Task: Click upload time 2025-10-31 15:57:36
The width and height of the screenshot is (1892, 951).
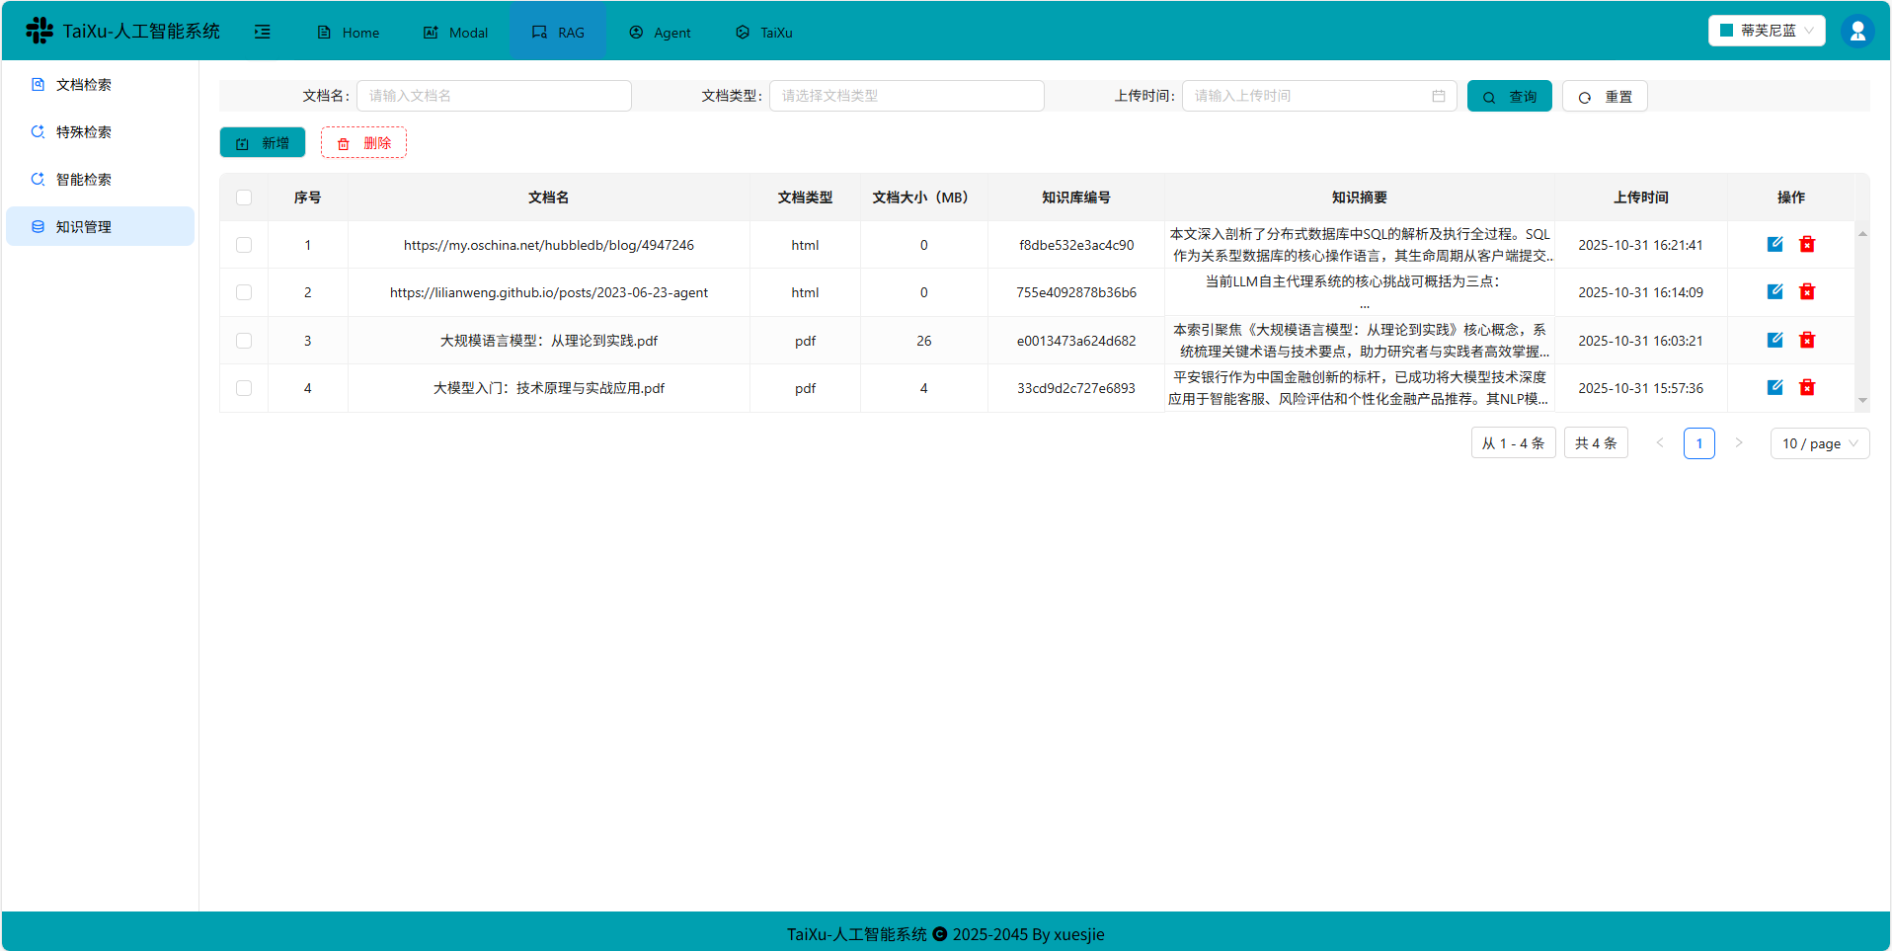Action: 1640,388
